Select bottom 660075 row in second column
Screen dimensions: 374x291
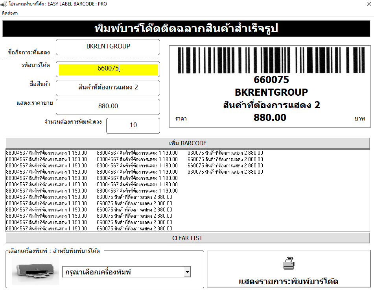[134, 229]
